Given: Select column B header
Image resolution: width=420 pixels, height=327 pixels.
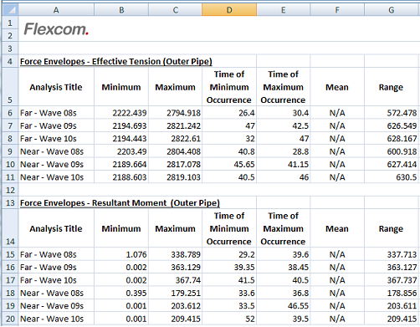Looking at the screenshot, I should [x=121, y=10].
